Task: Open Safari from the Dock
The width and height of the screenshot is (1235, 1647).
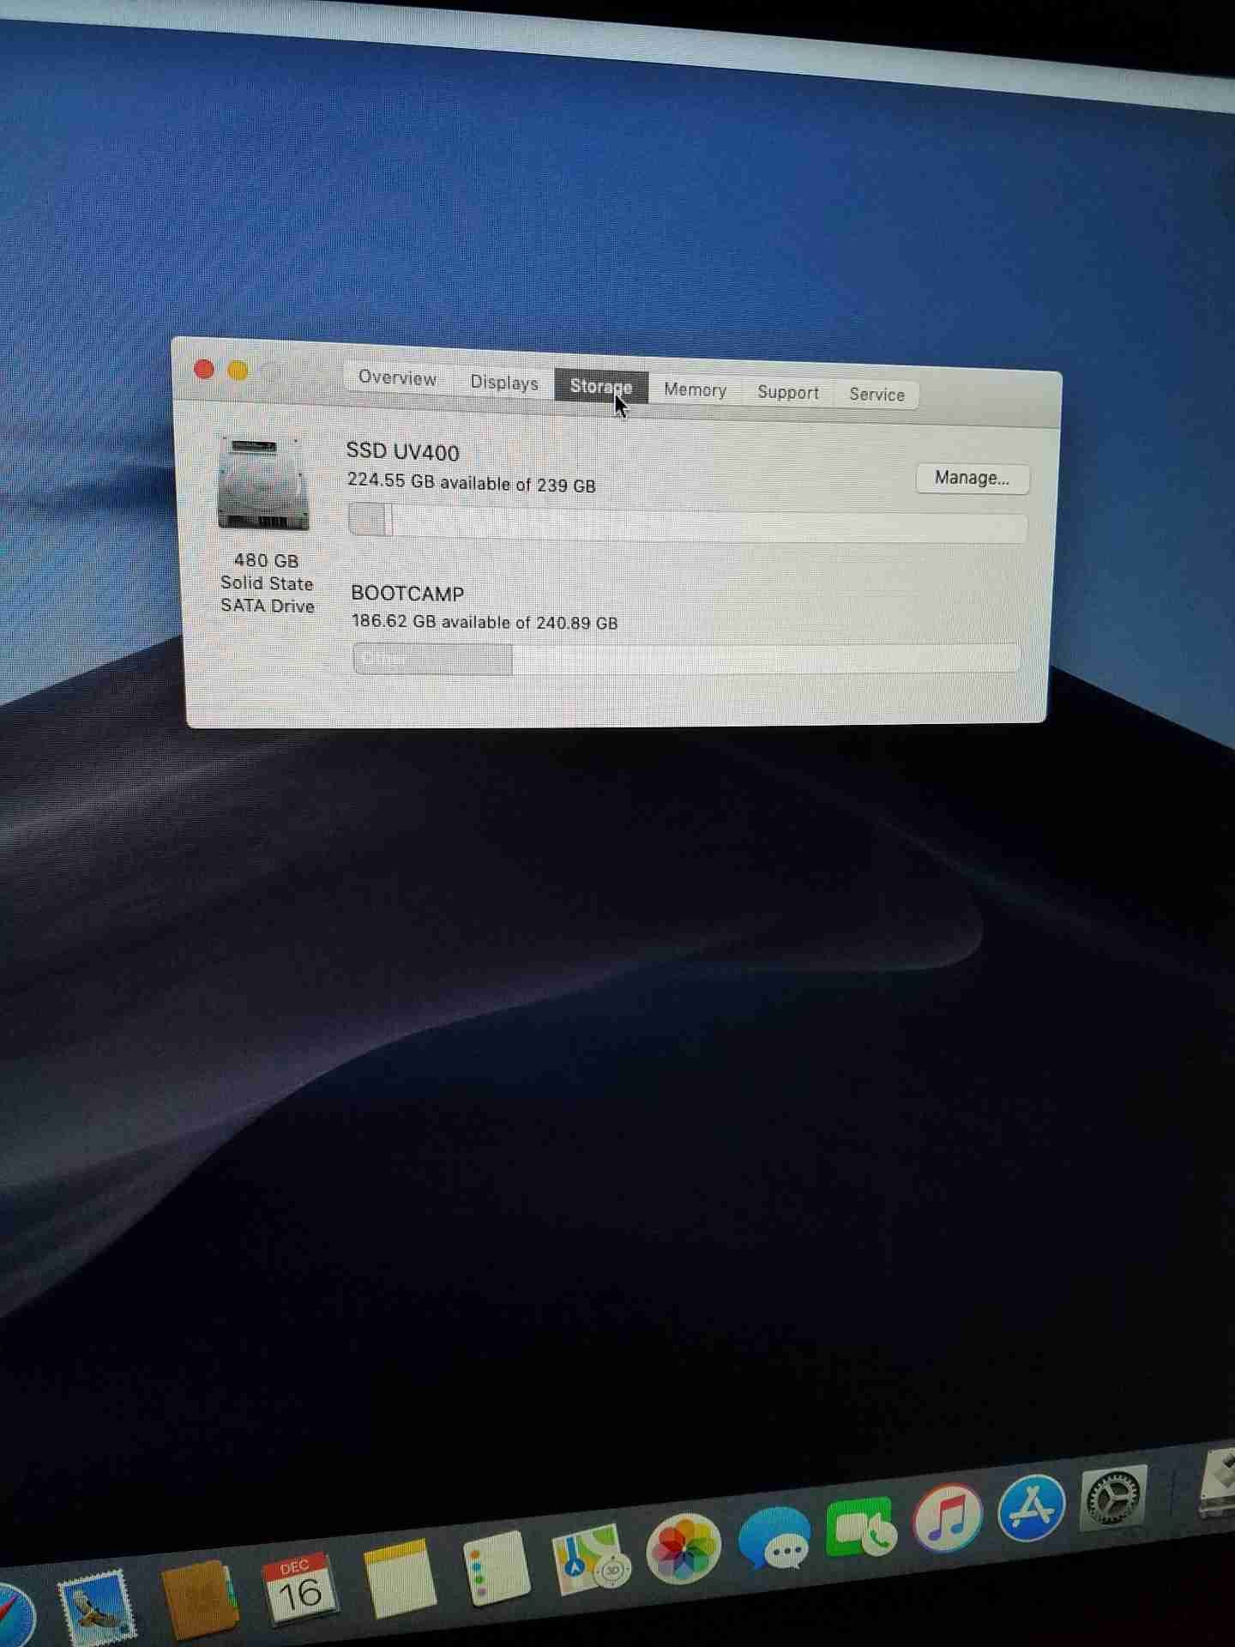Action: pos(13,1616)
